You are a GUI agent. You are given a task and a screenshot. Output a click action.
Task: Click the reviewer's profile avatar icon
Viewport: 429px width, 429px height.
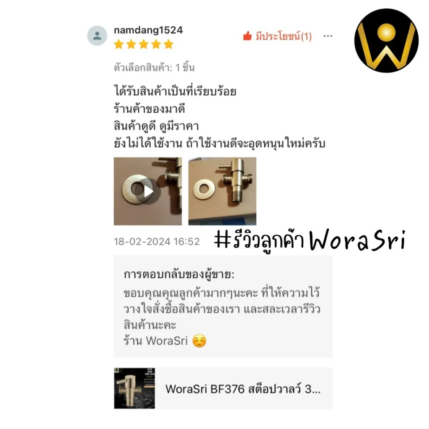coord(97,36)
